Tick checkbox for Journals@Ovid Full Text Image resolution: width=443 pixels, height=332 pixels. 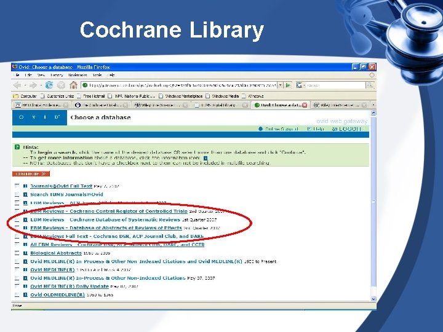tap(17, 186)
